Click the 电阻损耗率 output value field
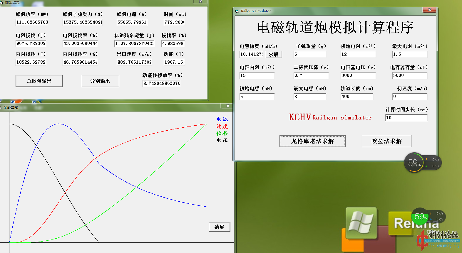The height and width of the screenshot is (253, 462). pyautogui.click(x=80, y=43)
